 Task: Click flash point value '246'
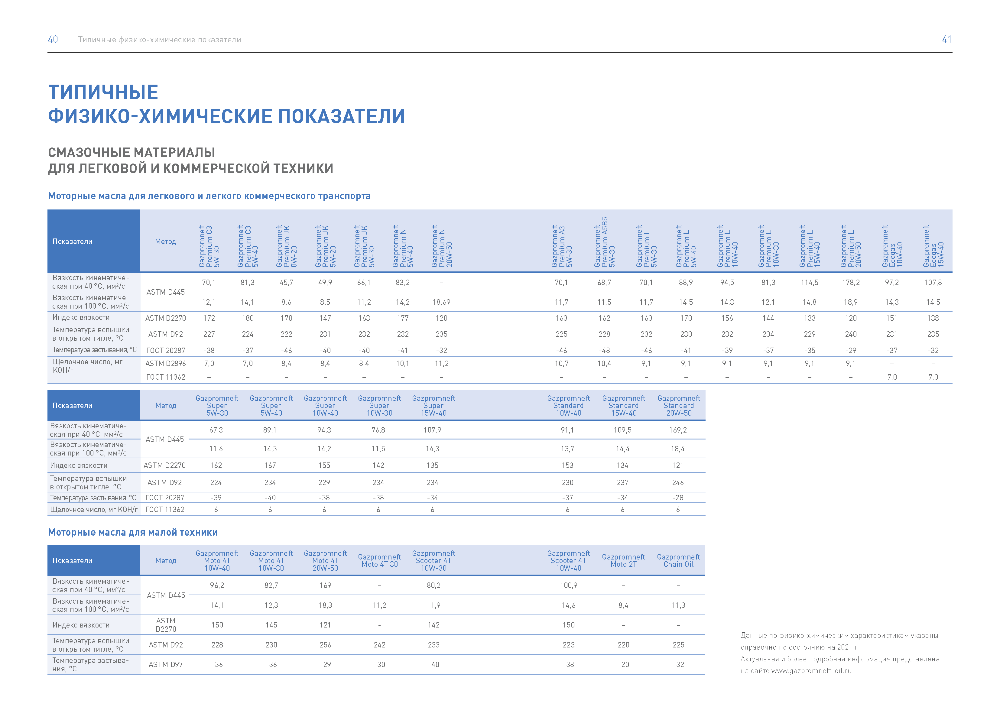click(x=678, y=483)
